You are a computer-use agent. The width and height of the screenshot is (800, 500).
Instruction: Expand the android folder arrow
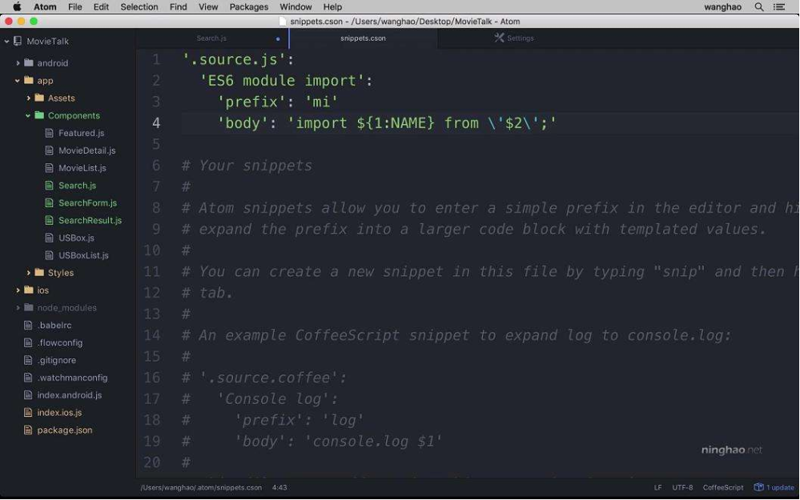click(18, 62)
